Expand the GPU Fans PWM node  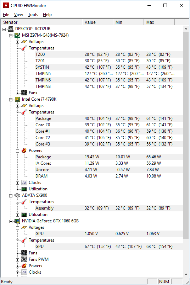coord(17,260)
